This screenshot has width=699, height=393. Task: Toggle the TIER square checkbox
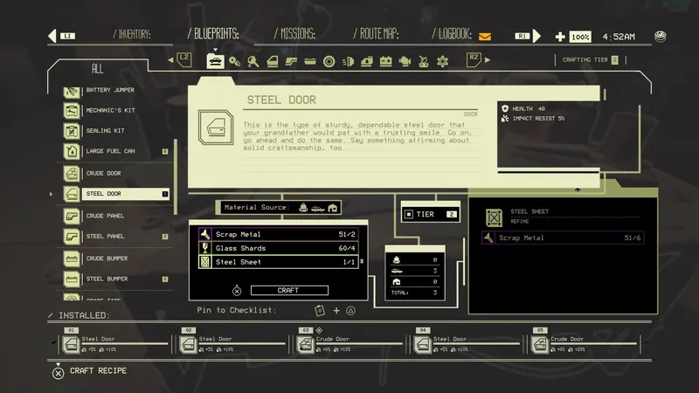[408, 214]
